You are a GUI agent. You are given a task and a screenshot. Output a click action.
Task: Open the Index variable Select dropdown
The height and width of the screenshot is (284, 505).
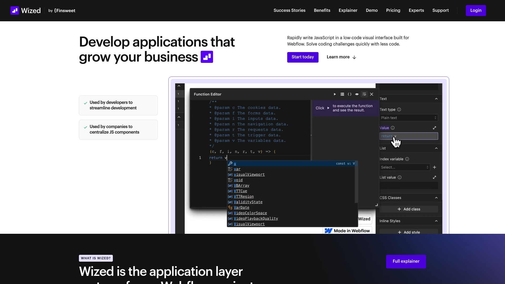(405, 167)
